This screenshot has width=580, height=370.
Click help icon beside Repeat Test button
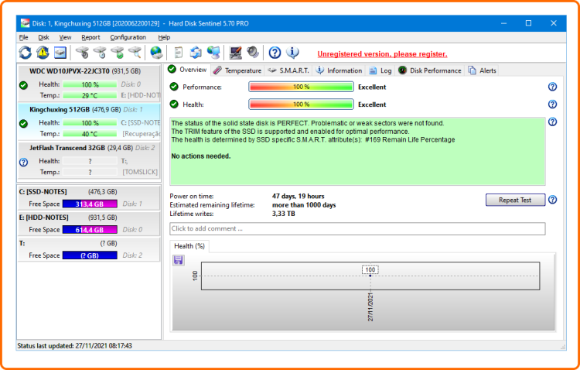click(552, 200)
